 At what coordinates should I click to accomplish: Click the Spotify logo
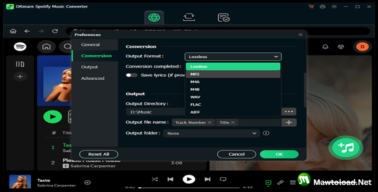pos(20,46)
